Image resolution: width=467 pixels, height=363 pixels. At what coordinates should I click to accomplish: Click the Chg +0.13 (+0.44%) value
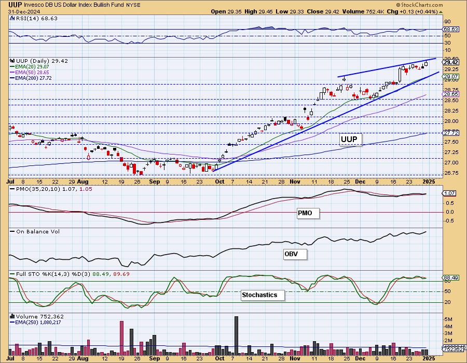point(413,11)
